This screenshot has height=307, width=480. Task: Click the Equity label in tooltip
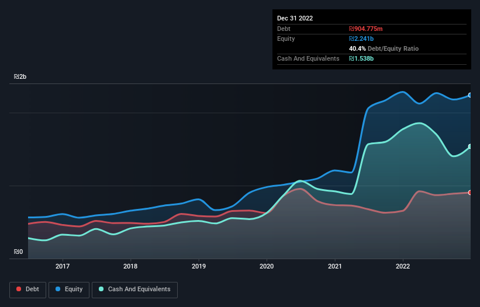pos(286,39)
